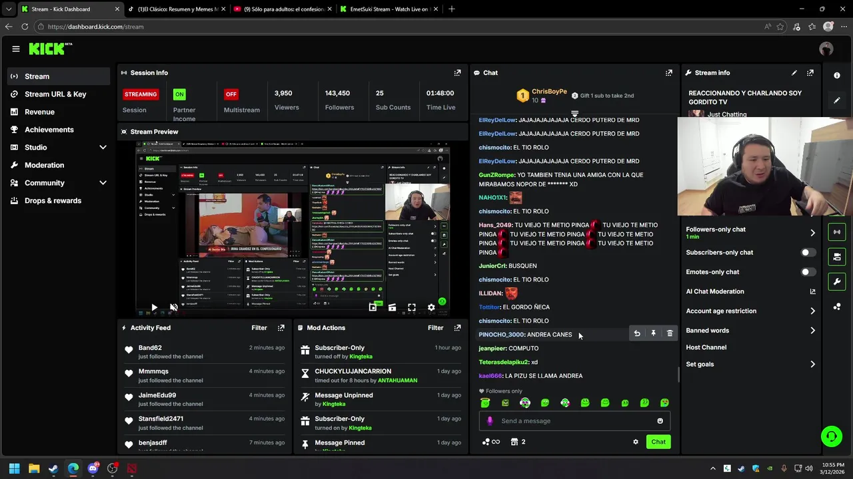Click the Edge icon in taskbar
Viewport: 853px width, 479px height.
pos(73,468)
